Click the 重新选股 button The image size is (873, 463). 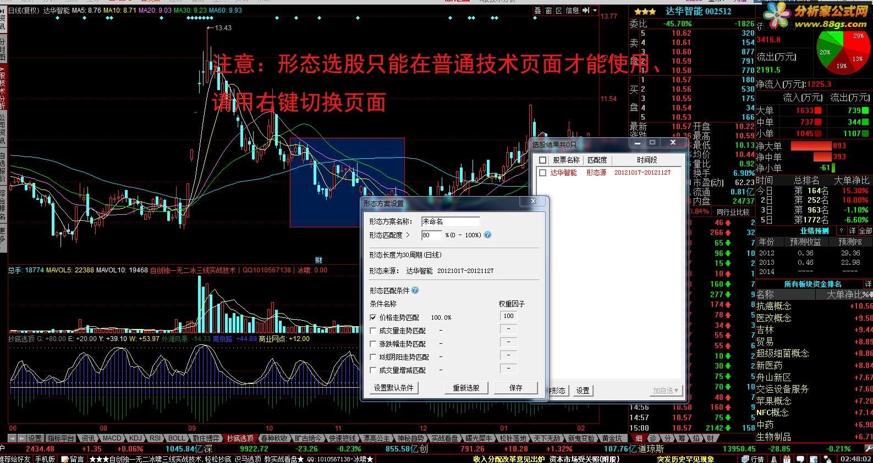466,388
